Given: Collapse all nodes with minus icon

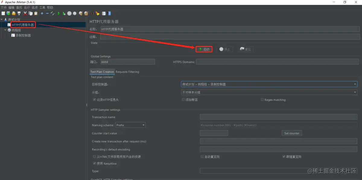Looking at the screenshot, I should (x=47, y=13).
